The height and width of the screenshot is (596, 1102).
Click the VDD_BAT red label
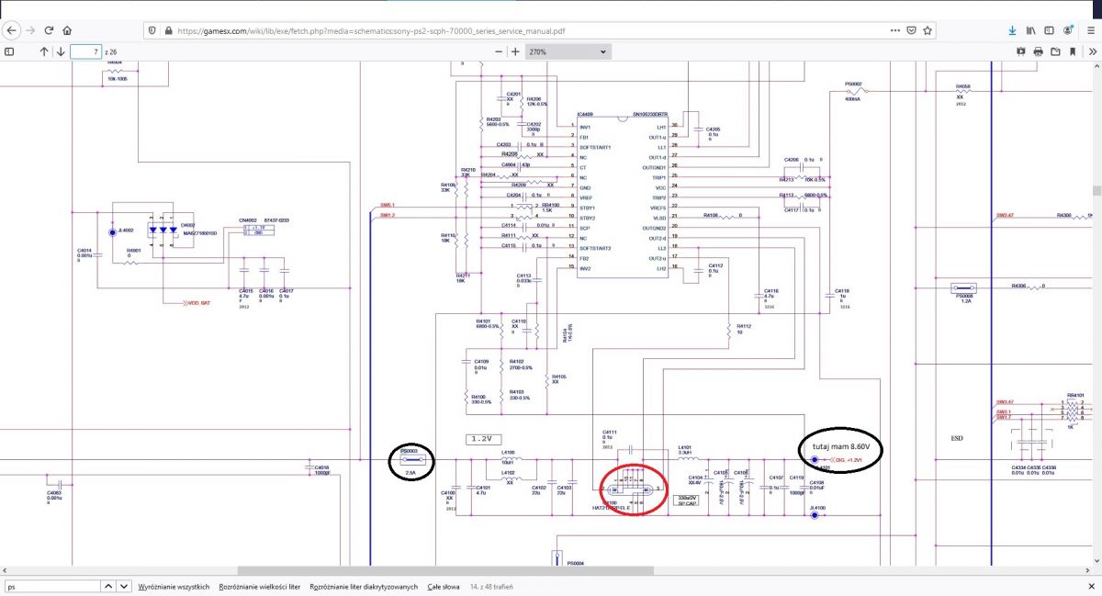coord(199,301)
